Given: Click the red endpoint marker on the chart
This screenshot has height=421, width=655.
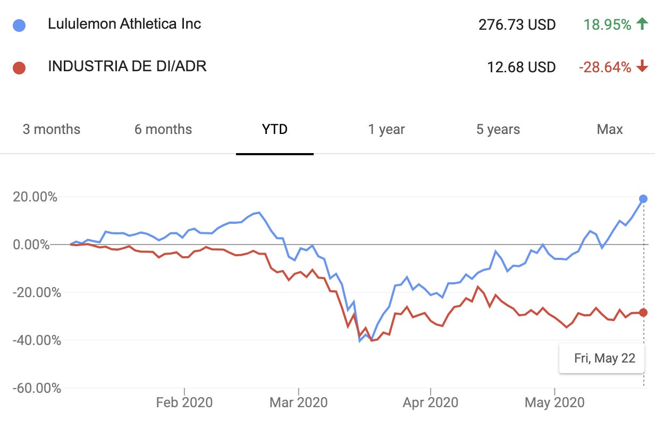Looking at the screenshot, I should pyautogui.click(x=643, y=313).
